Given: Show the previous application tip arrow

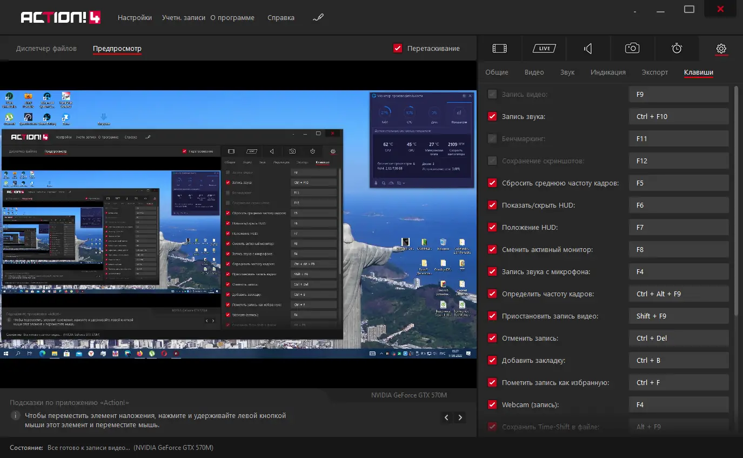Looking at the screenshot, I should tap(446, 417).
